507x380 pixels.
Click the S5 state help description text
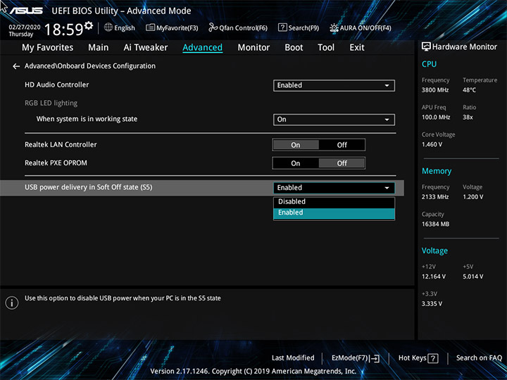coord(123,298)
